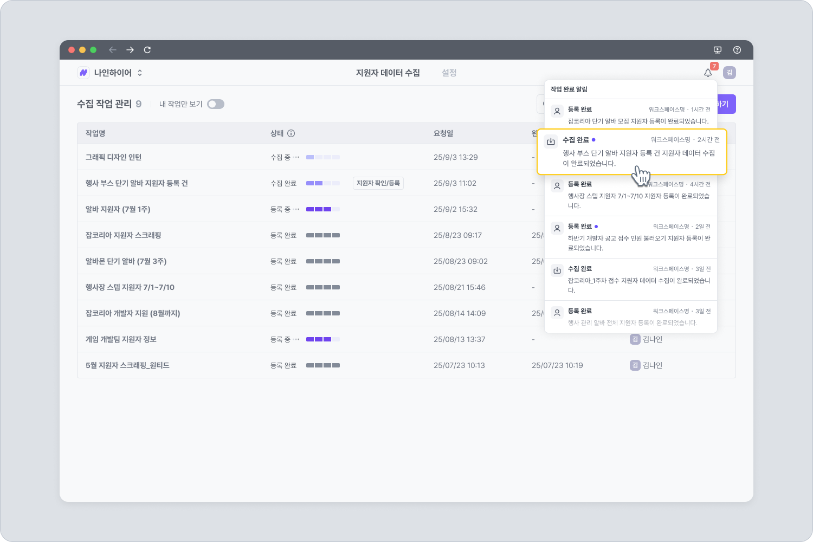Image resolution: width=813 pixels, height=542 pixels.
Task: Click the 4시간 전 notification timestamp
Action: pos(700,184)
